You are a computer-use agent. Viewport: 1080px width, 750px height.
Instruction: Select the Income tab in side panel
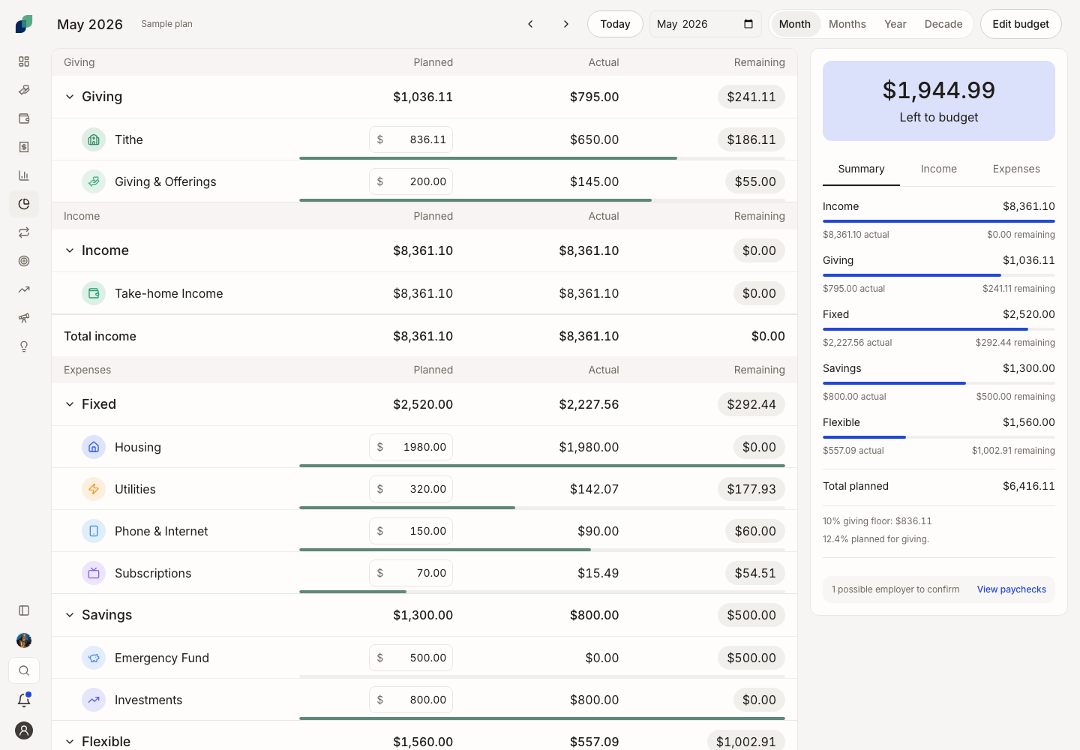click(x=939, y=169)
